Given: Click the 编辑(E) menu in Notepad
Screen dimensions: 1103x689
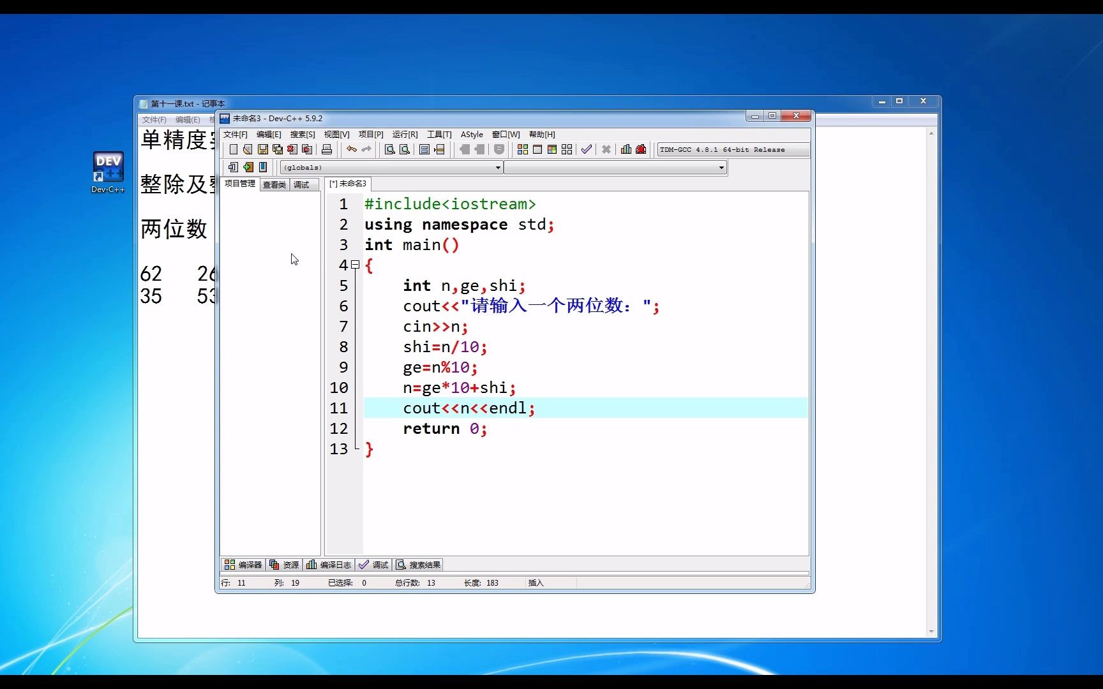Looking at the screenshot, I should click(x=188, y=120).
